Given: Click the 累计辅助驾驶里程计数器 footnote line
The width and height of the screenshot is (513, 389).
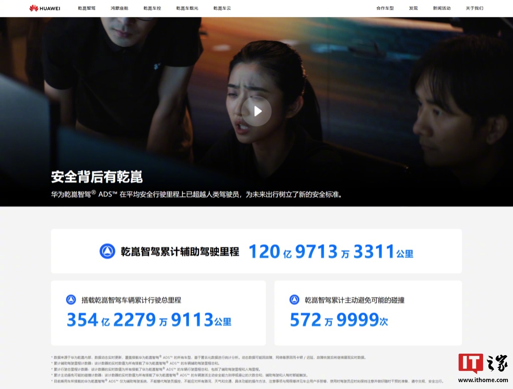Looking at the screenshot, I should [135, 363].
